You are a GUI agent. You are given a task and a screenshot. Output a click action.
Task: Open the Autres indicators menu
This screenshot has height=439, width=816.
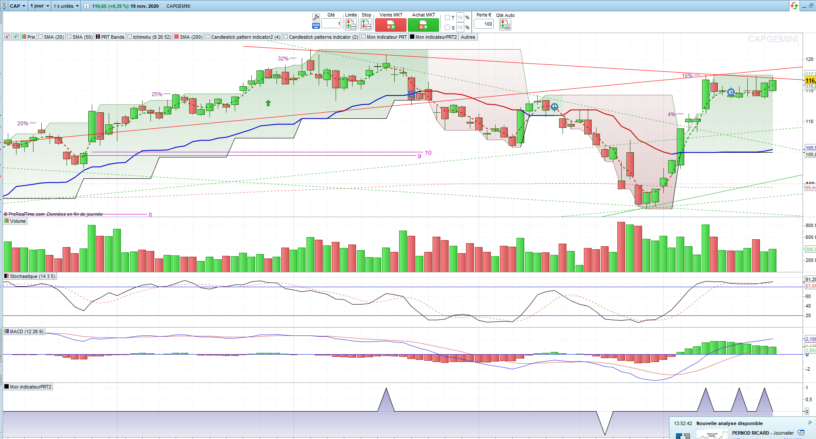click(x=468, y=37)
